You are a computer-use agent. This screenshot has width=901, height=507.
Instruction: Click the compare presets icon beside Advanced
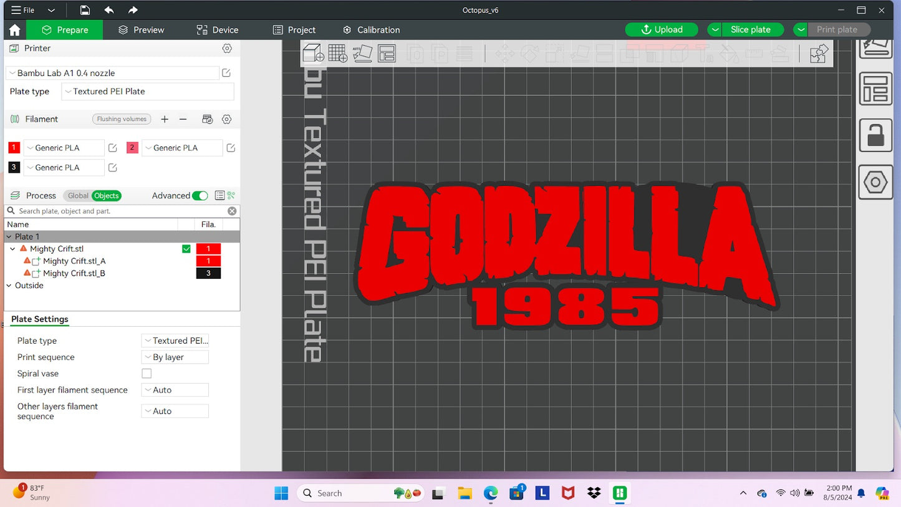[231, 196]
